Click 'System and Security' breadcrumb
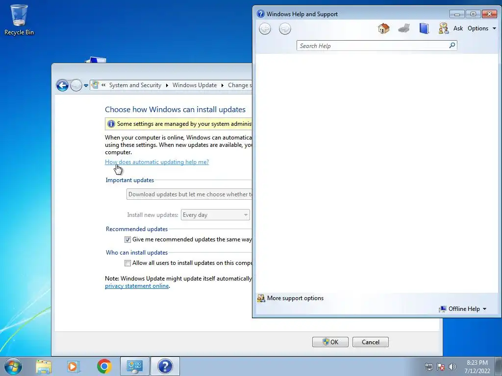The height and width of the screenshot is (376, 502). click(135, 85)
